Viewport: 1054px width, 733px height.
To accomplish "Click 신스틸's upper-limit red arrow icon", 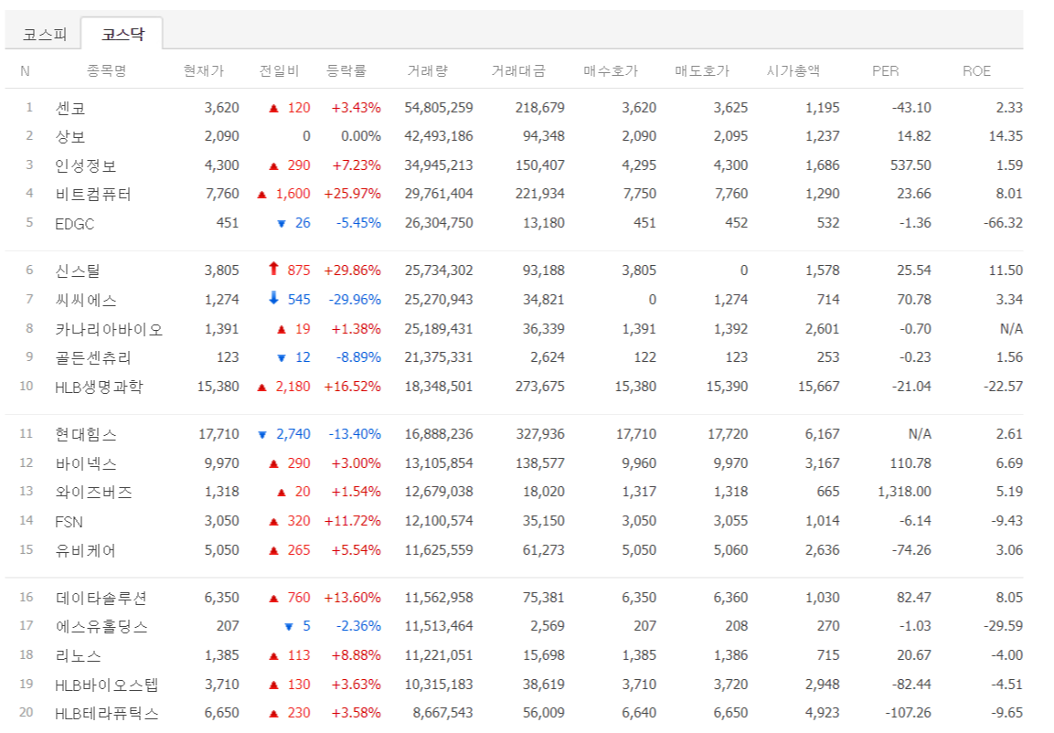I will pos(273,269).
